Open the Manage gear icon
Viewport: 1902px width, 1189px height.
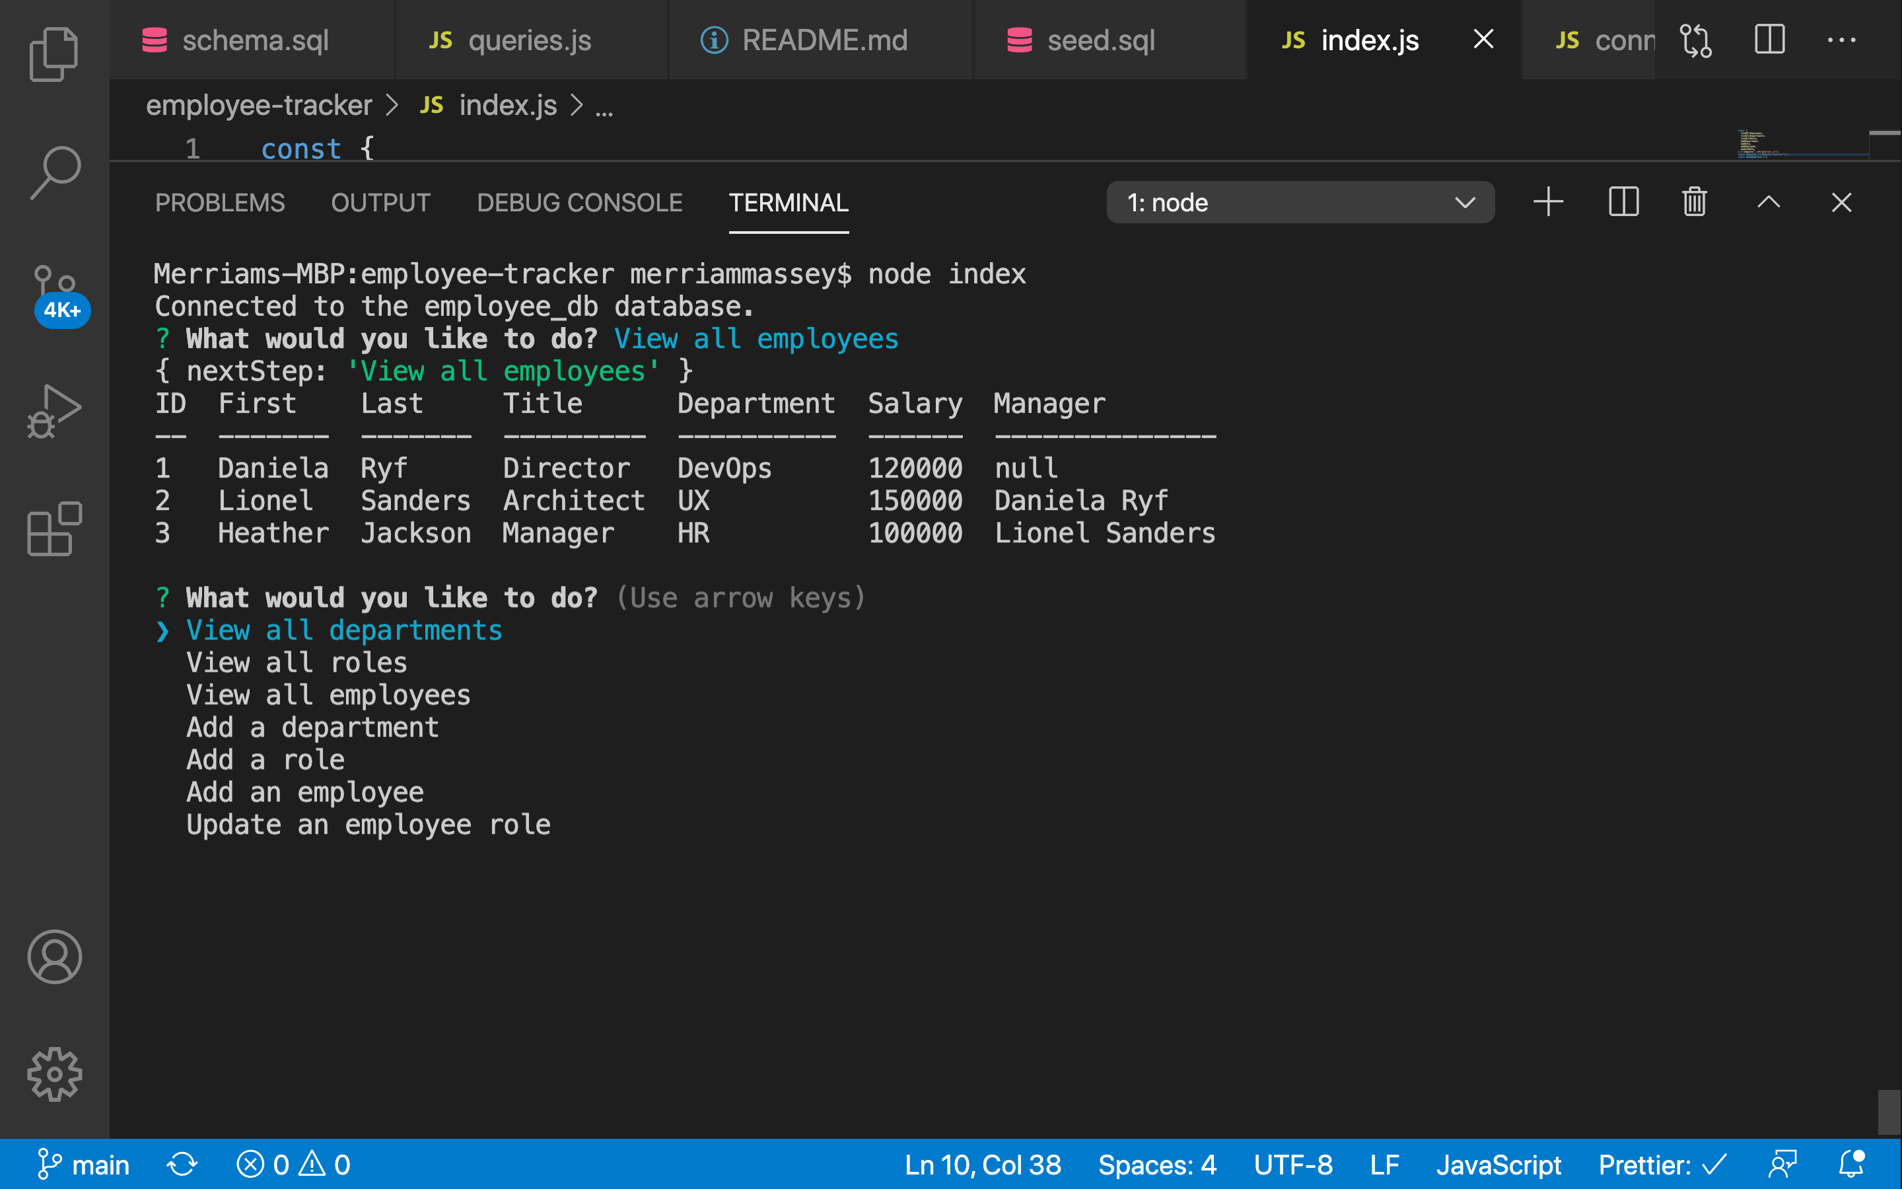(54, 1074)
